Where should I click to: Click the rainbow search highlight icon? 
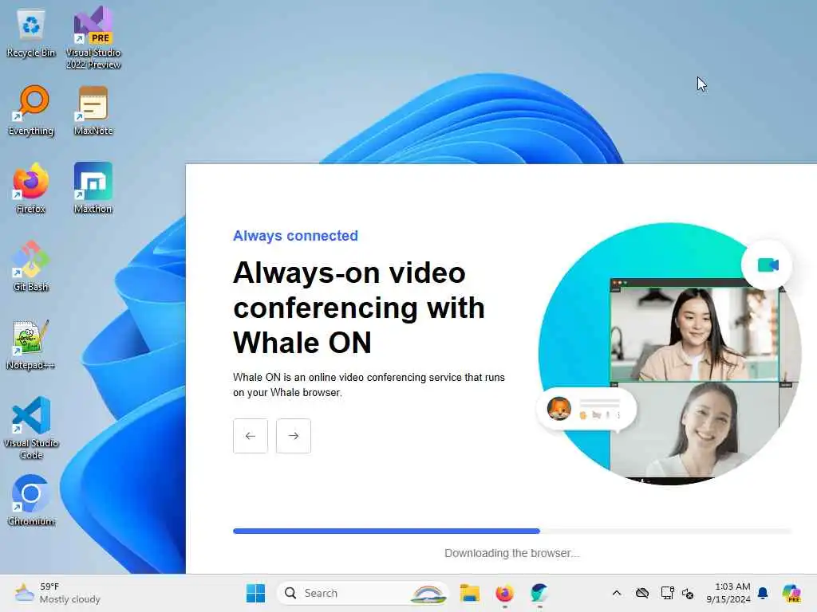pos(428,594)
